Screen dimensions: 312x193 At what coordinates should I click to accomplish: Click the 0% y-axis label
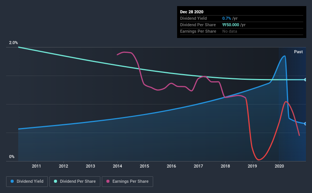[x=12, y=157]
